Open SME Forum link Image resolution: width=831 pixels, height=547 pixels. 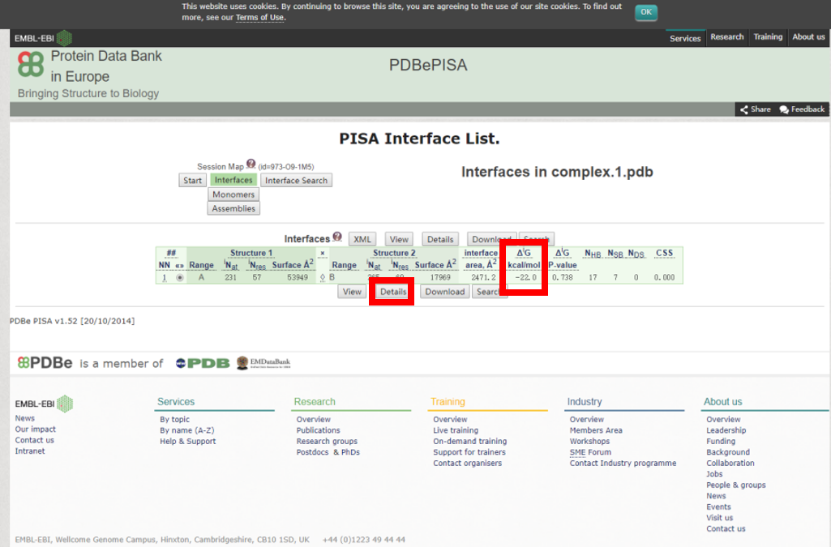(590, 452)
